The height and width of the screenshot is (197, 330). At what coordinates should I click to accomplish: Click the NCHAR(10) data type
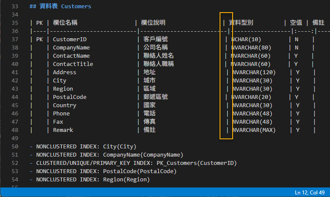click(247, 39)
